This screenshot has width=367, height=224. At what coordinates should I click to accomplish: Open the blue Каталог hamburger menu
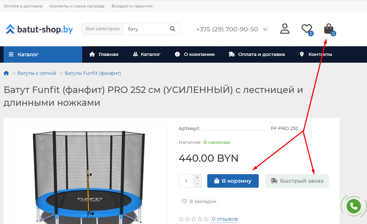point(43,54)
